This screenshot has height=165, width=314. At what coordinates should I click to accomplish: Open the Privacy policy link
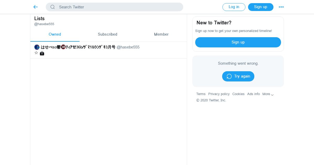click(219, 94)
